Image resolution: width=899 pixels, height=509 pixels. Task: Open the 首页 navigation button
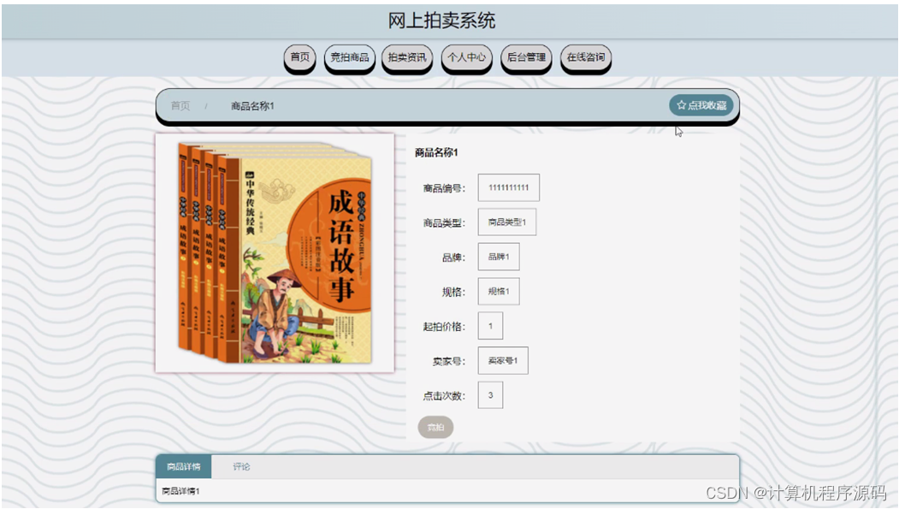(300, 57)
